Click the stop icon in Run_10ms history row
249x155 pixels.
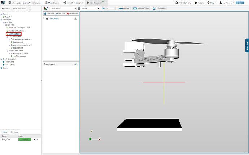coord(34,139)
